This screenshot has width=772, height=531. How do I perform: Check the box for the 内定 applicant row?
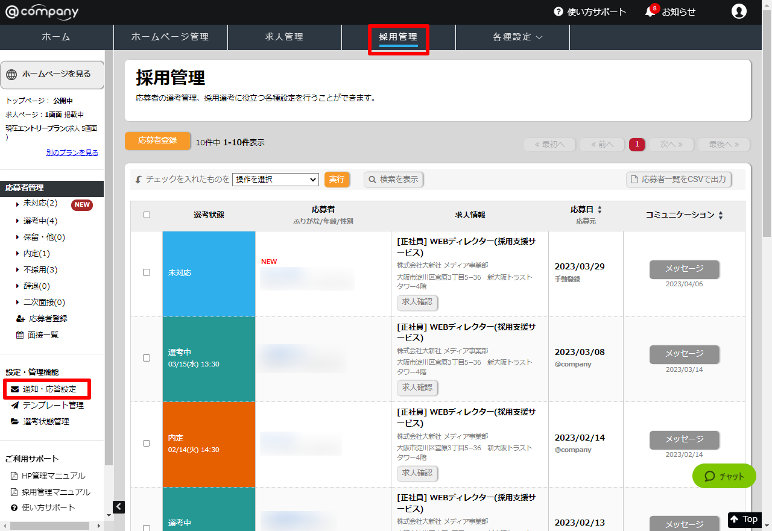tap(147, 443)
